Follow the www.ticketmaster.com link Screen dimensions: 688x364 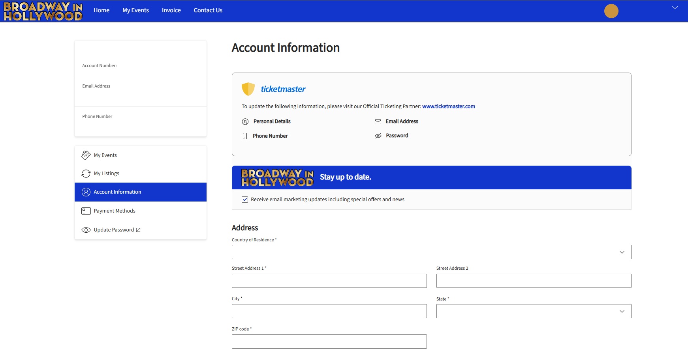[x=448, y=106]
